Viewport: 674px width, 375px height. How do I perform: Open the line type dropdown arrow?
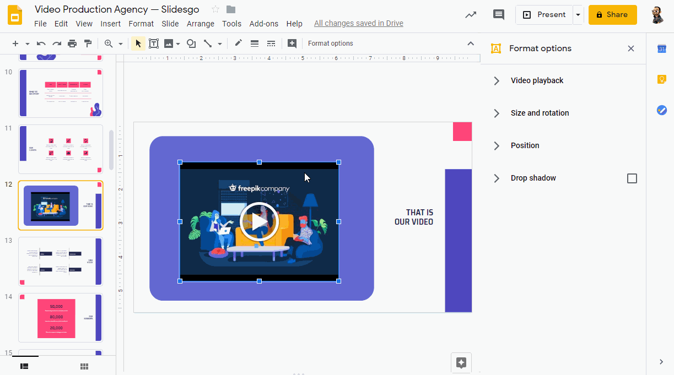tap(220, 44)
